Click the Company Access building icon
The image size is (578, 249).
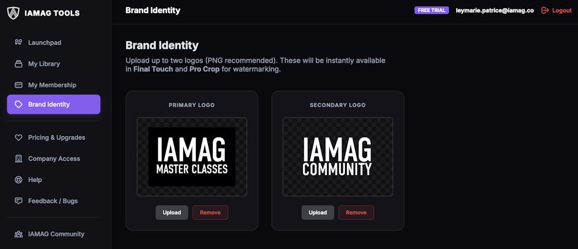click(x=18, y=159)
